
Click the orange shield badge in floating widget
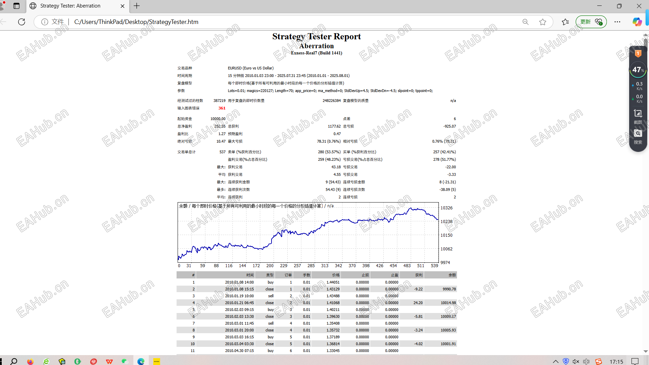(x=638, y=53)
